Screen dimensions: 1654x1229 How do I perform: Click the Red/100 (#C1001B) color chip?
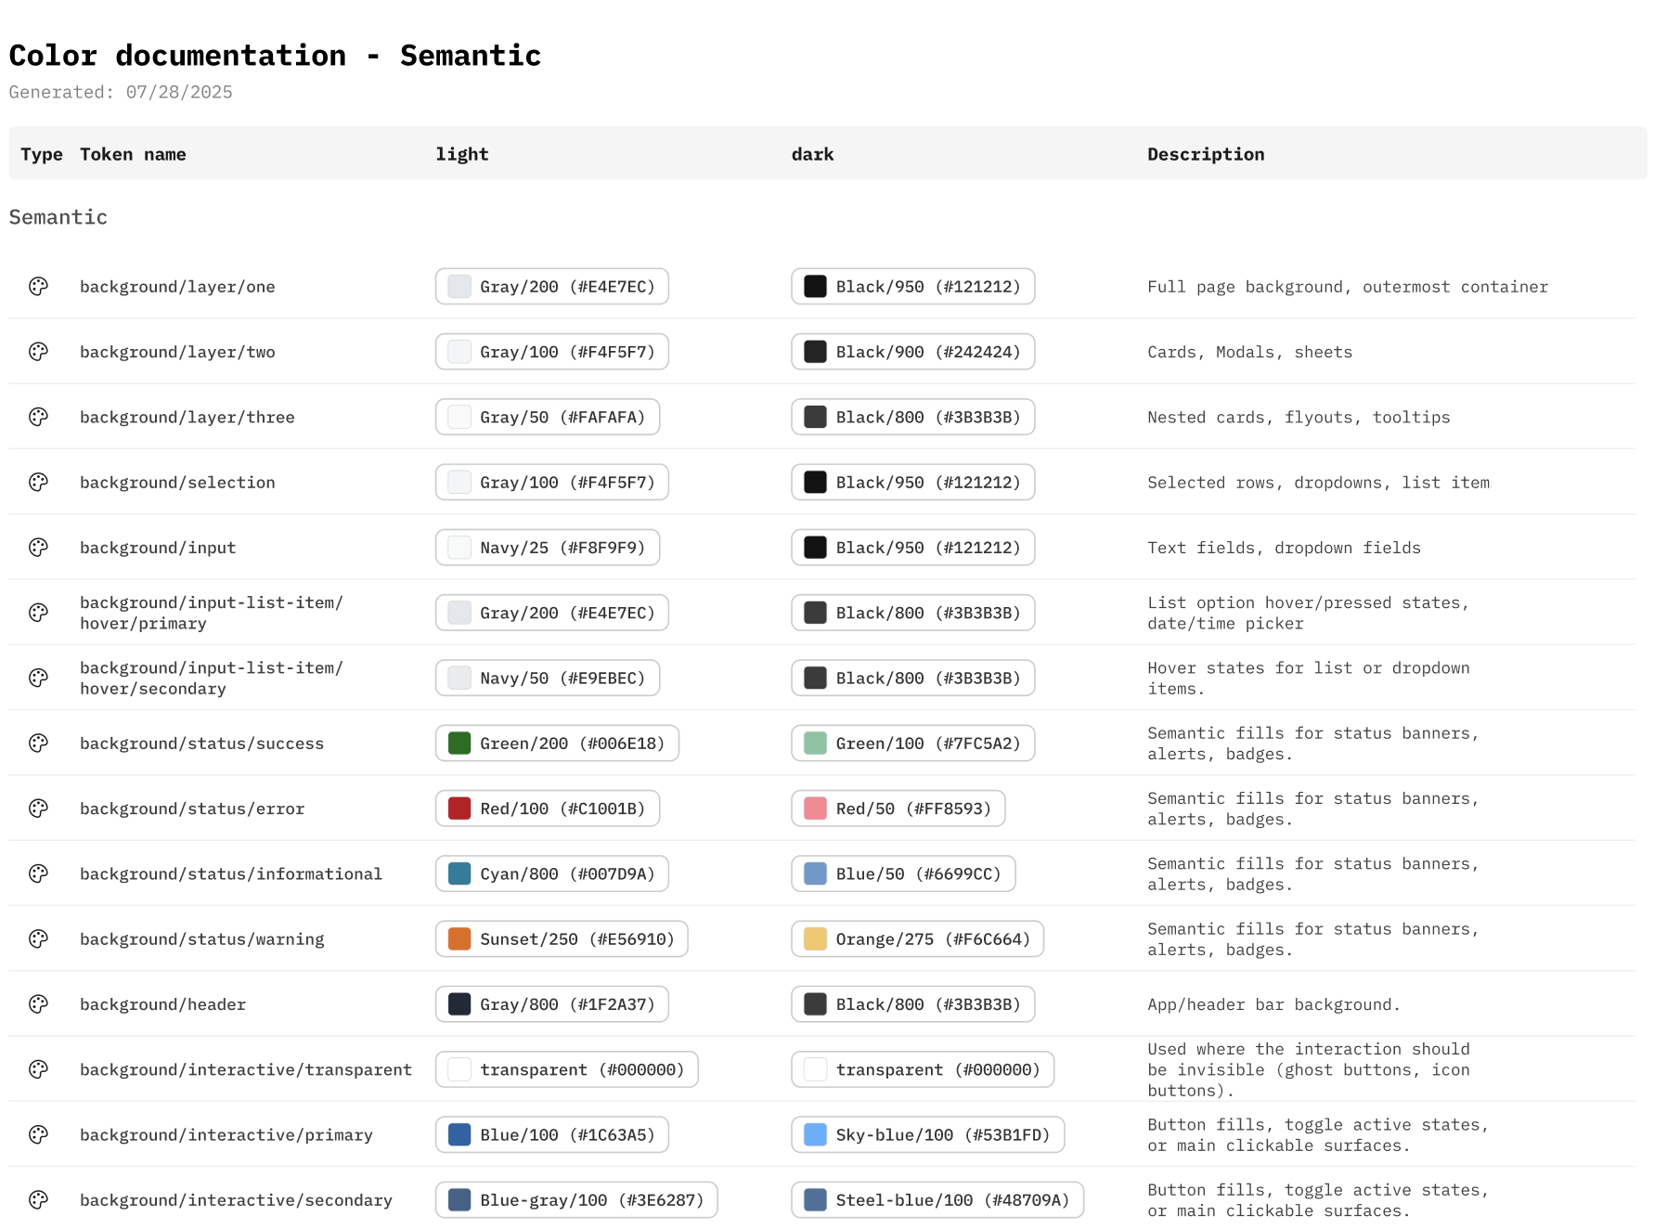pyautogui.click(x=548, y=809)
